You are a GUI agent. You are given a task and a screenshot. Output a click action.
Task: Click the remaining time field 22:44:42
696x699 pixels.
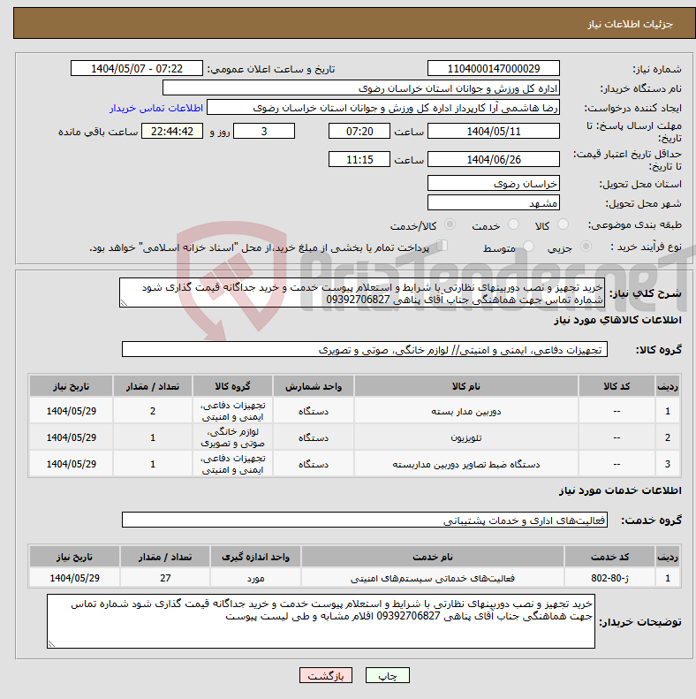click(x=172, y=131)
